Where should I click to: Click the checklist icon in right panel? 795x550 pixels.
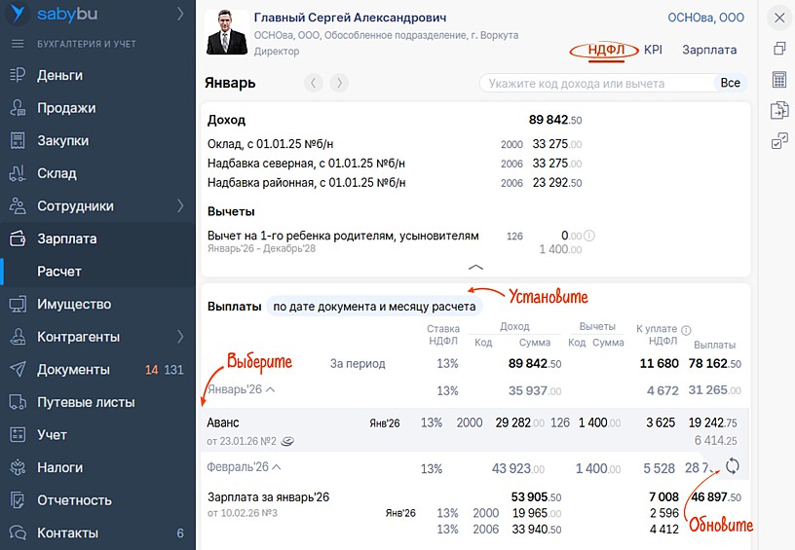click(779, 142)
